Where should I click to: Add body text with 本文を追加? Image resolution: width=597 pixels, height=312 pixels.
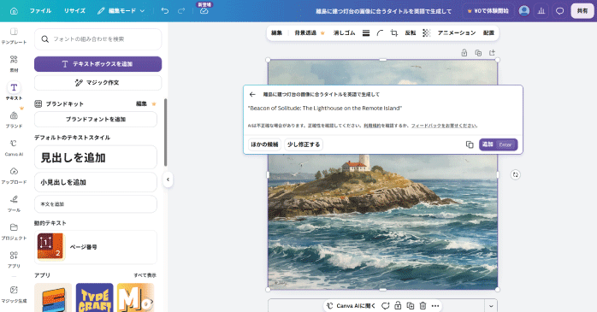click(96, 204)
